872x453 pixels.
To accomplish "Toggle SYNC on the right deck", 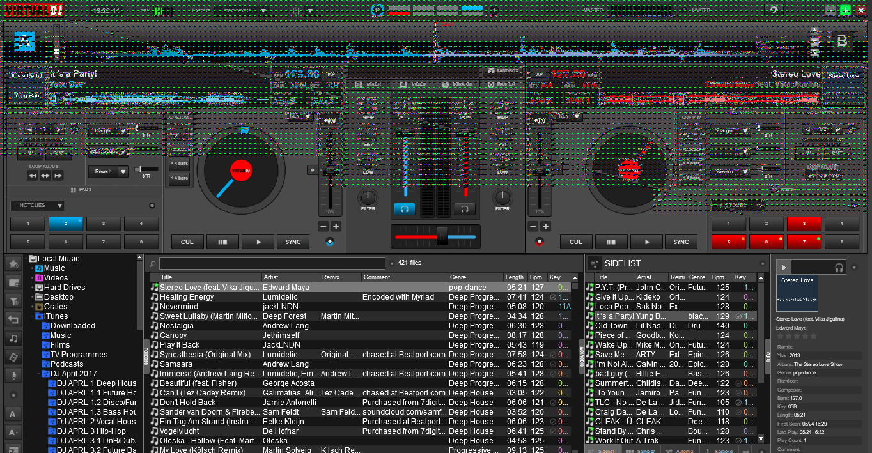I will [681, 242].
